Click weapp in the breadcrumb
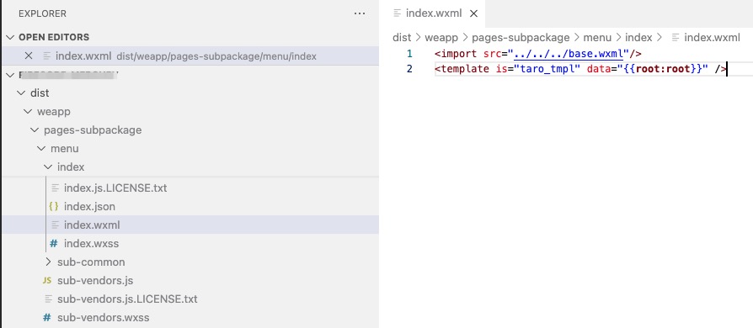The height and width of the screenshot is (328, 753). pos(441,37)
